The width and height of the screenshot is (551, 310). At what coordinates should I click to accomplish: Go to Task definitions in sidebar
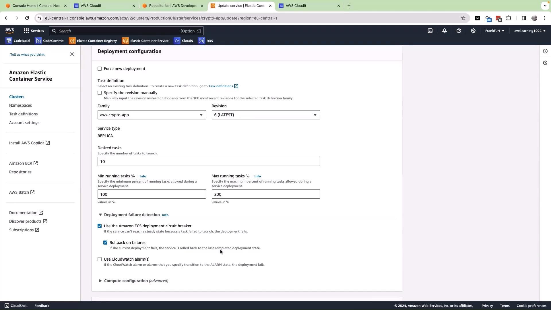[23, 114]
